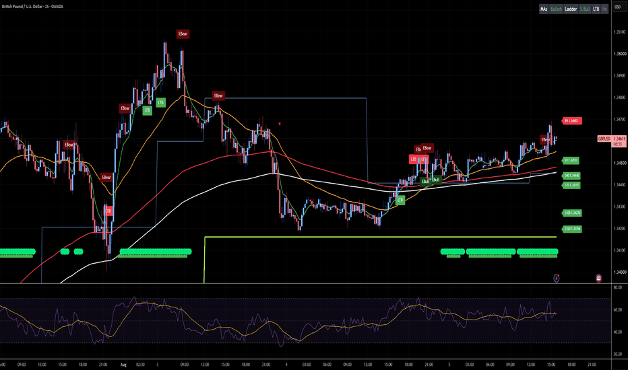Click the red LTB label at the lowest swing

point(108,211)
